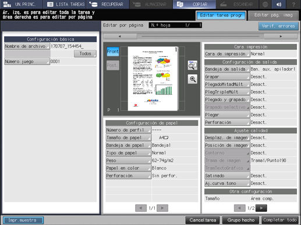301x225 pixels.
Task: Open Cara de impresión setting
Action: click(x=227, y=54)
